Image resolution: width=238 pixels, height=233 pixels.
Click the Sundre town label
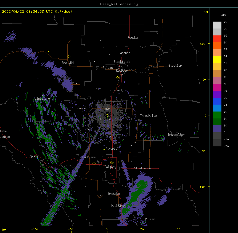(81, 108)
